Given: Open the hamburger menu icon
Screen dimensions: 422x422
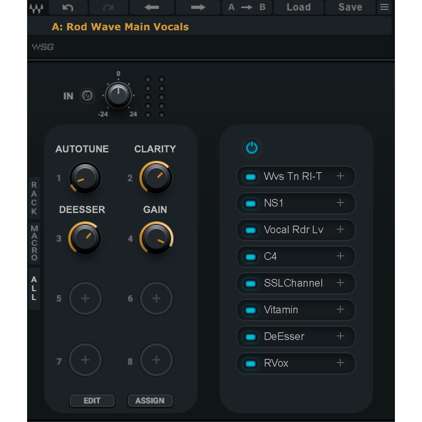Looking at the screenshot, I should pos(384,7).
